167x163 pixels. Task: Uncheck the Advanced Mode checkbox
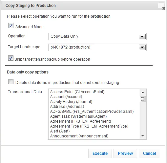tap(11, 26)
